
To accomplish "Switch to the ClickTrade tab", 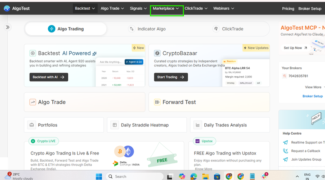I will pyautogui.click(x=228, y=29).
